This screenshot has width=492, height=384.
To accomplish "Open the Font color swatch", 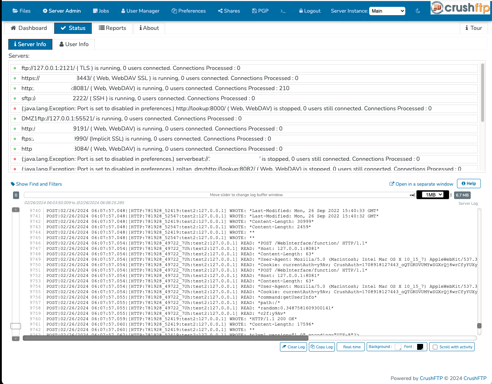I will click(x=420, y=347).
